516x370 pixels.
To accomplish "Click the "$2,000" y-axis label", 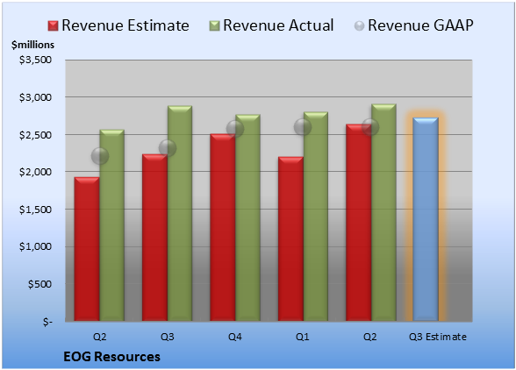I will (x=35, y=172).
